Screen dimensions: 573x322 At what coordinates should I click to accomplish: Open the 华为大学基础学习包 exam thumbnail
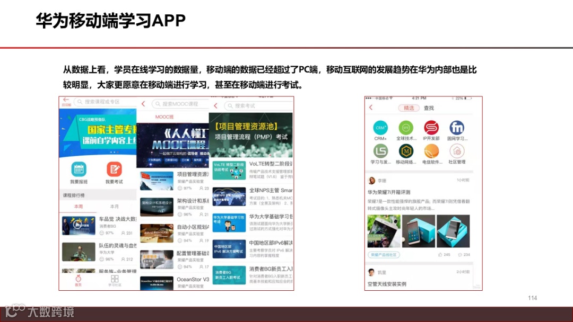(x=229, y=223)
